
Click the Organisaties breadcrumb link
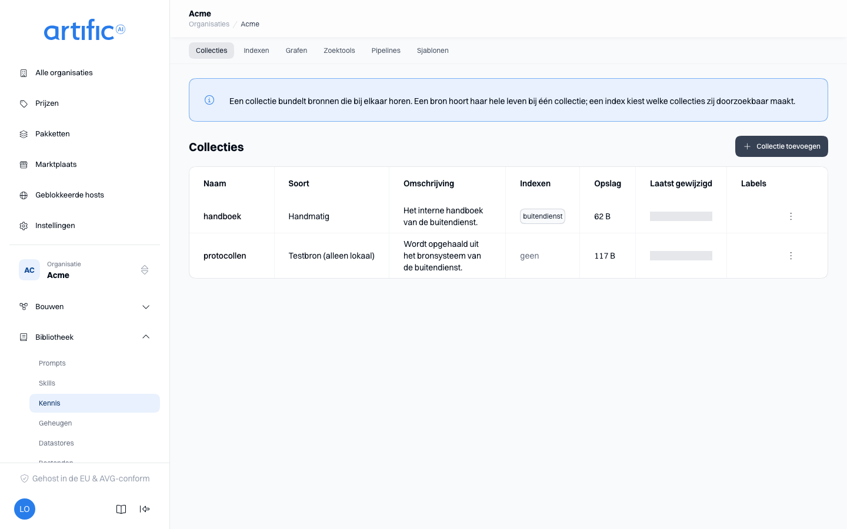tap(209, 24)
